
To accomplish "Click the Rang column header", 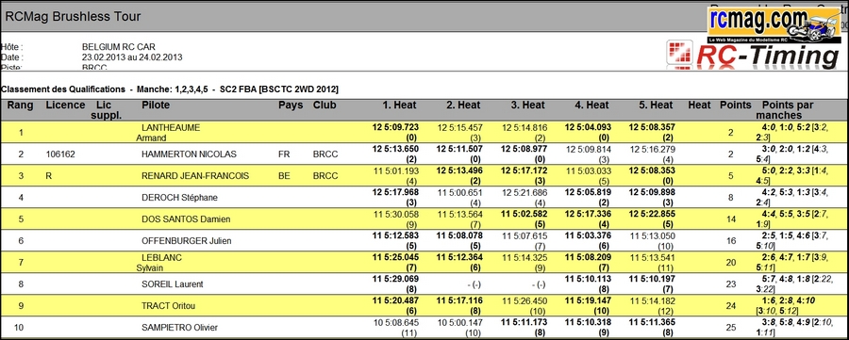I will 21,105.
